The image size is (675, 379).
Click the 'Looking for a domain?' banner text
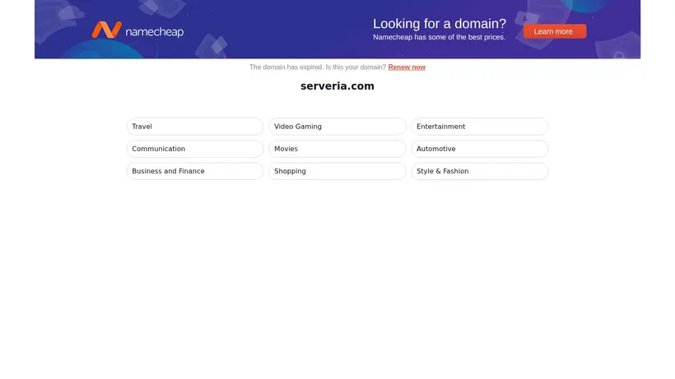439,24
